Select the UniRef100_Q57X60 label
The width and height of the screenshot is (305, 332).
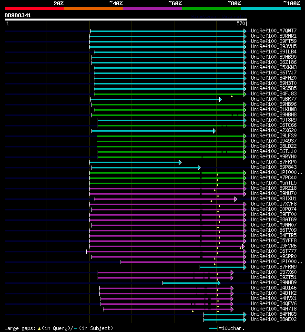tap(274, 272)
